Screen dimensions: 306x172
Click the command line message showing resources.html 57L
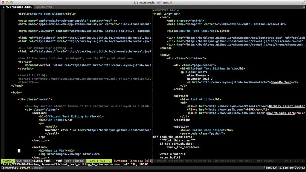click(x=74, y=165)
